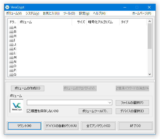
Task: Click the サイズ column header
Action: coord(79,22)
